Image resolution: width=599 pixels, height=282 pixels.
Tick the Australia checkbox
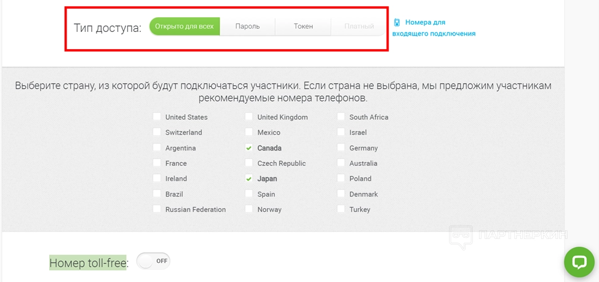pyautogui.click(x=341, y=163)
